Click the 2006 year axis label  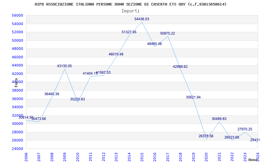26,157
